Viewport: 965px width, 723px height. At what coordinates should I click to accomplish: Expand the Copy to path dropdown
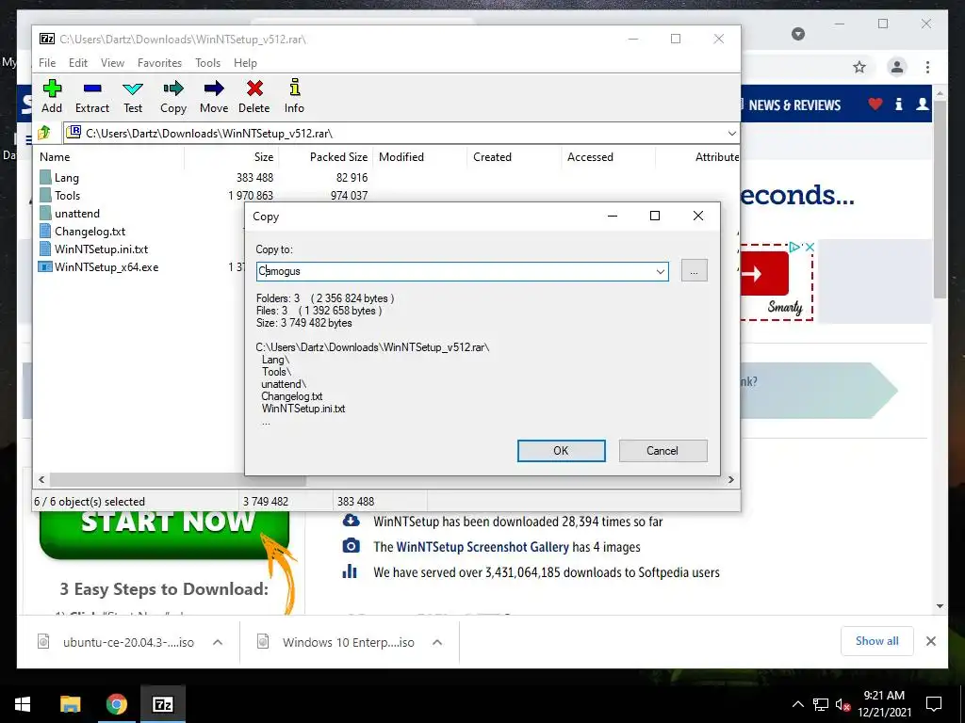click(661, 271)
